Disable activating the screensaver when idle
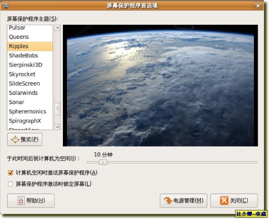This screenshot has height=219, width=269. point(10,173)
